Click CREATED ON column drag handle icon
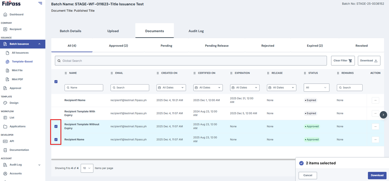This screenshot has height=181, width=389. pos(158,73)
